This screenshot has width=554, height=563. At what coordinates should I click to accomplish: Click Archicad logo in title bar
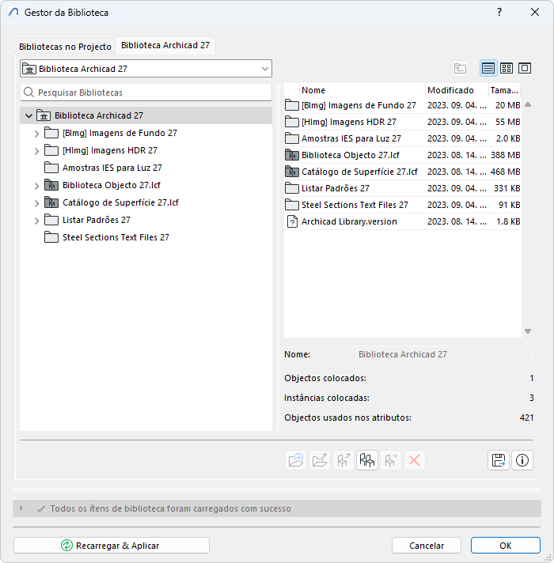click(x=13, y=12)
